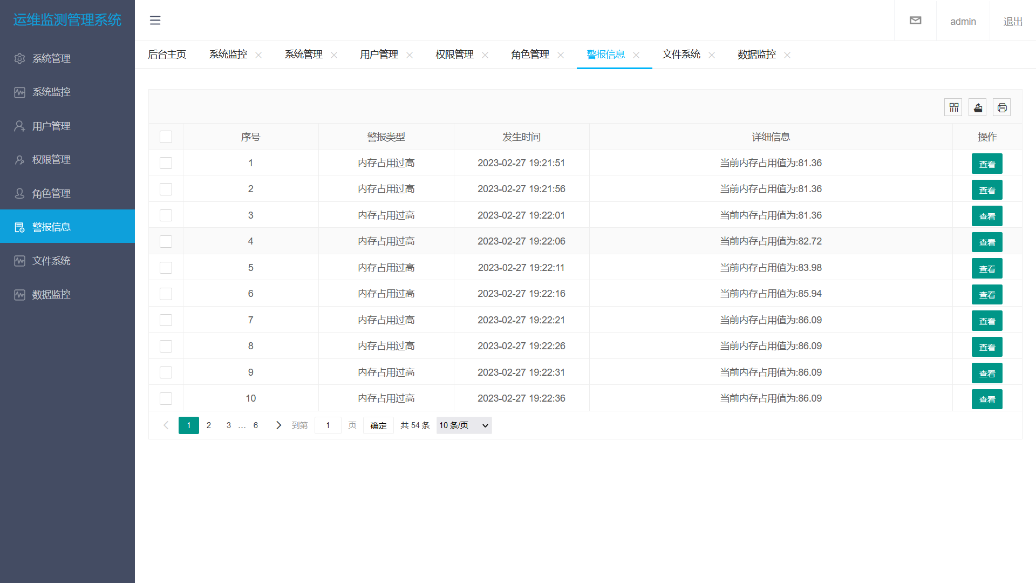The height and width of the screenshot is (583, 1036).
Task: Close the 数据监控 tab
Action: coord(787,55)
